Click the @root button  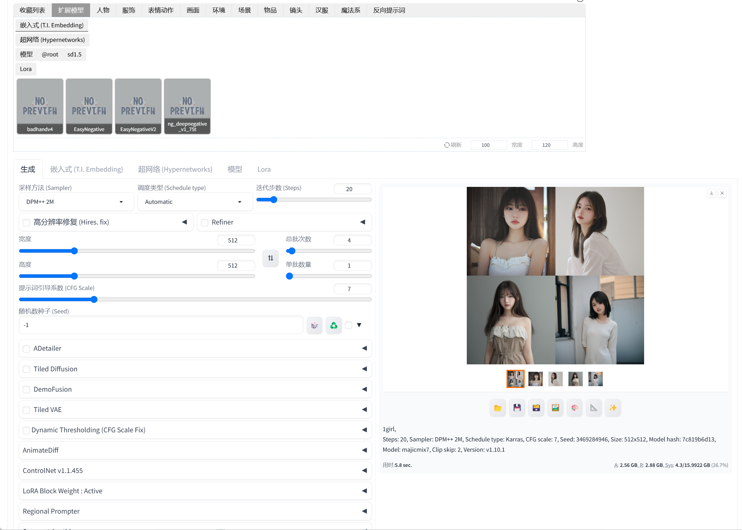[x=50, y=55]
